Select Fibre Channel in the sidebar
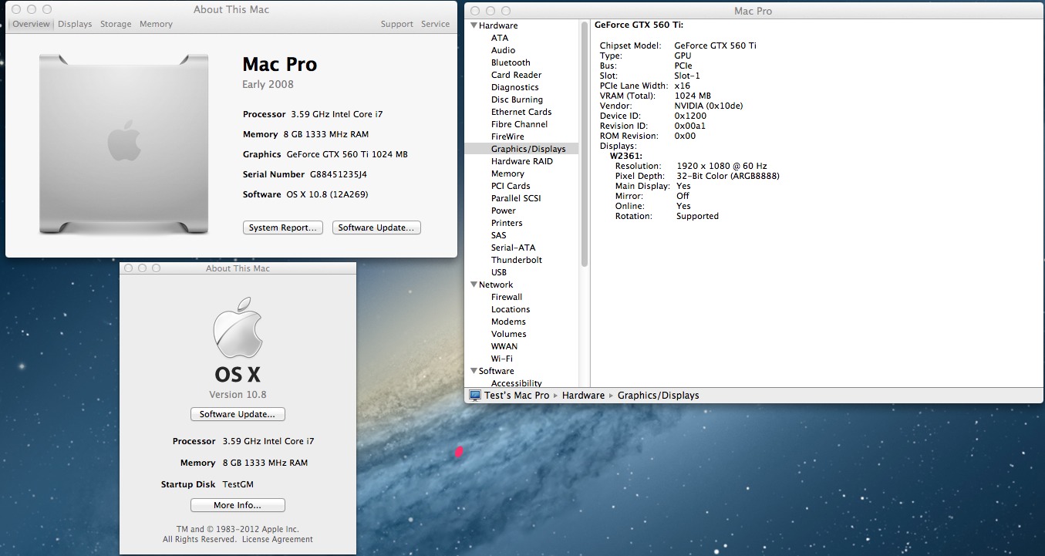 pyautogui.click(x=519, y=124)
